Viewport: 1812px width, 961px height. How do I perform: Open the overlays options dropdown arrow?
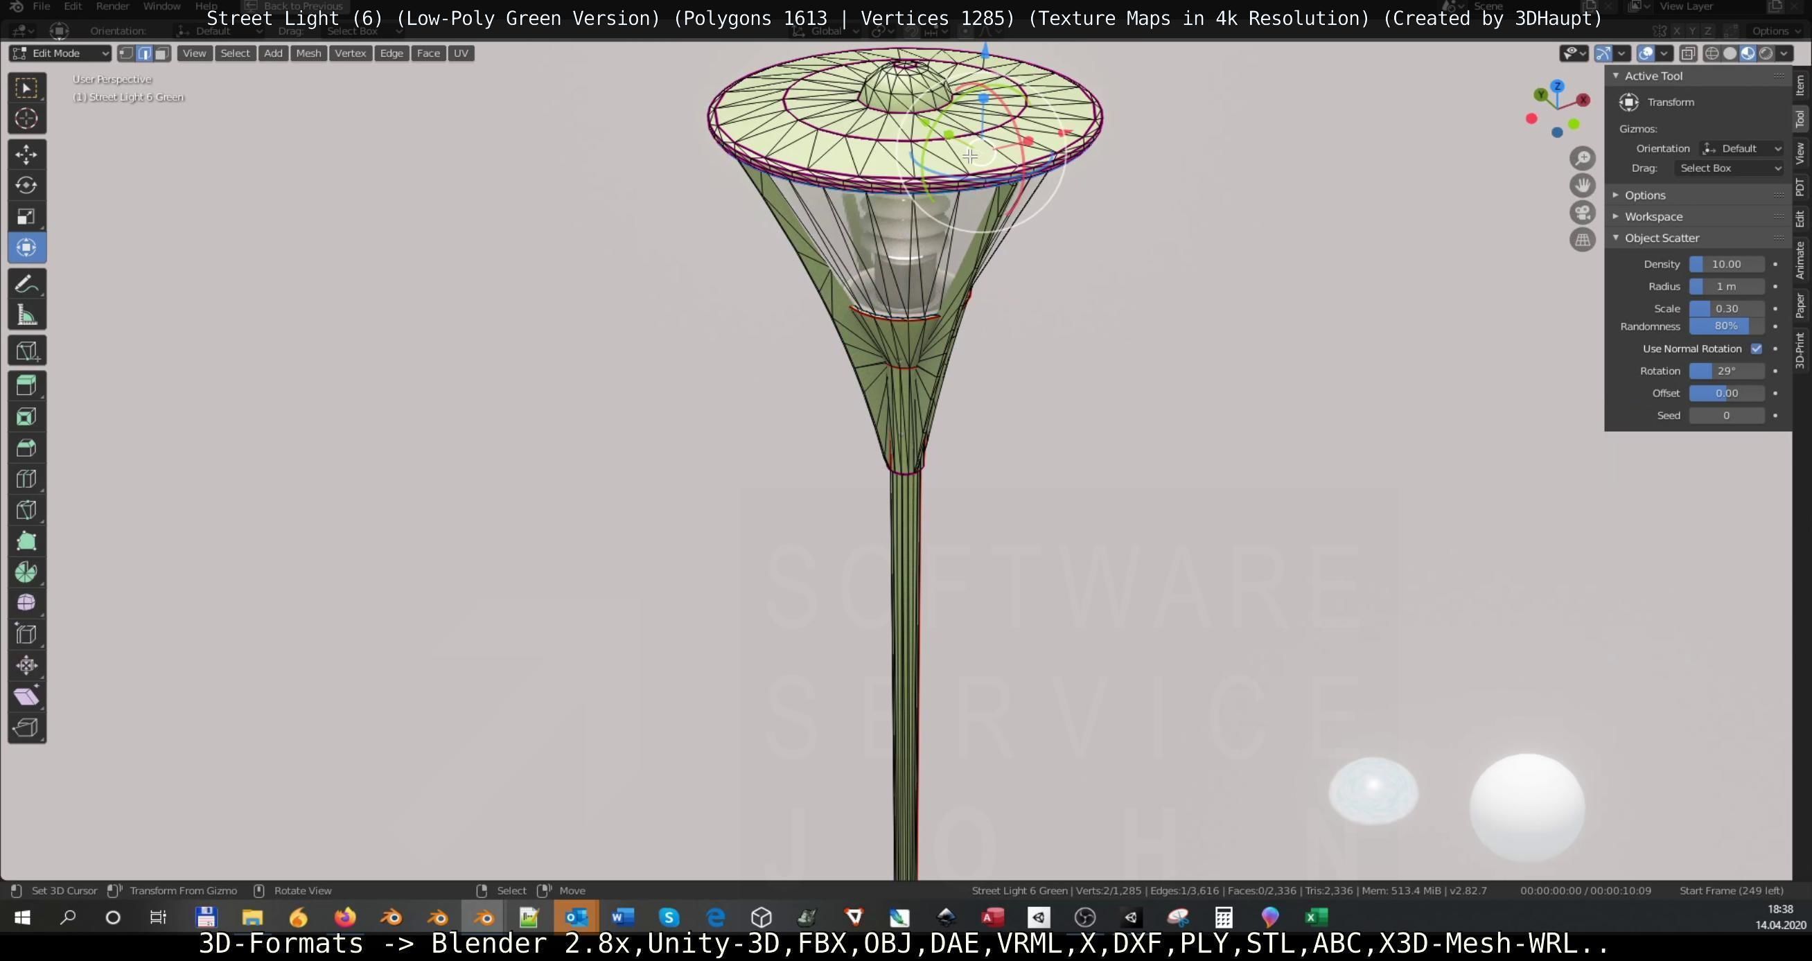[1664, 53]
